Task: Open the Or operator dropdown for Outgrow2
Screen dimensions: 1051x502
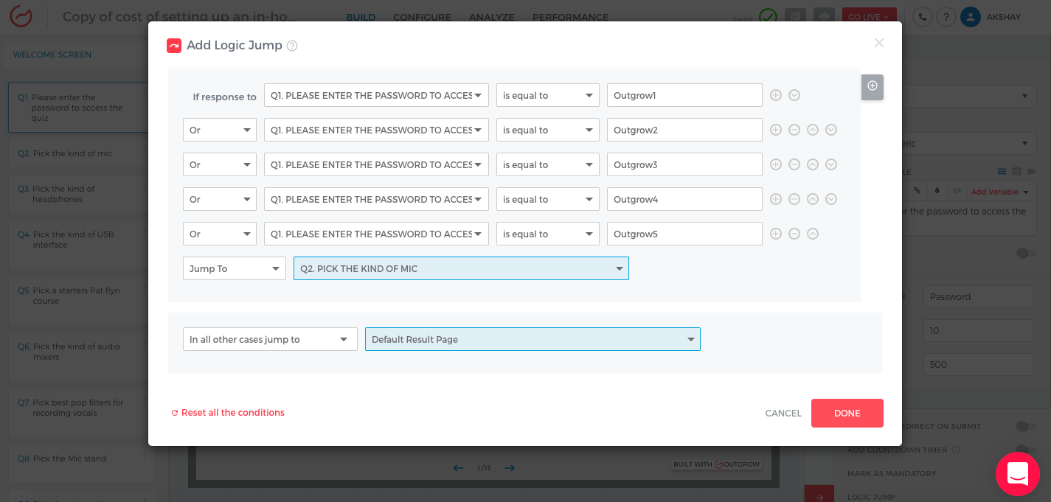Action: coord(220,130)
